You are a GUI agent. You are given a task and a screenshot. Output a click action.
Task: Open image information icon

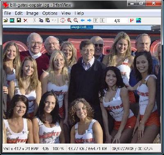(63, 21)
